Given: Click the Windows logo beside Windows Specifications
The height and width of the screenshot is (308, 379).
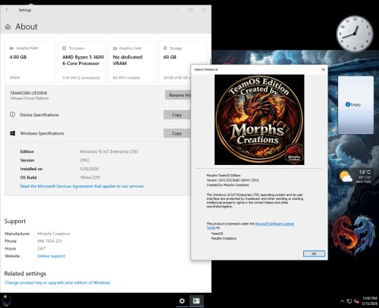Looking at the screenshot, I should pos(12,133).
